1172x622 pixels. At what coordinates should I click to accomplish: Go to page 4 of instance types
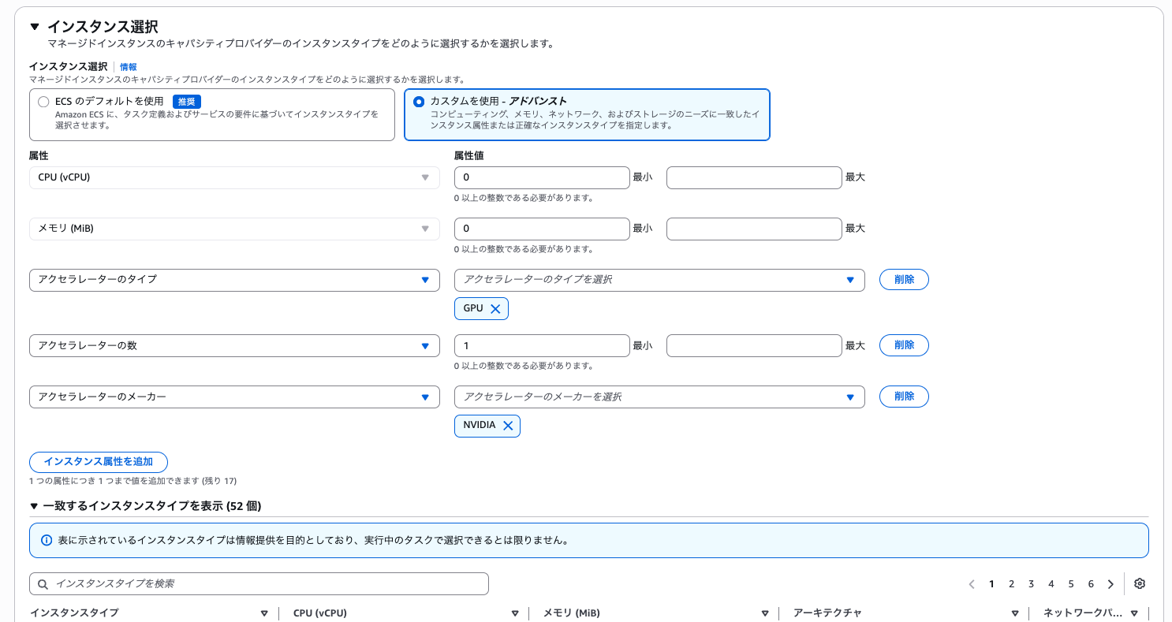click(x=1051, y=584)
